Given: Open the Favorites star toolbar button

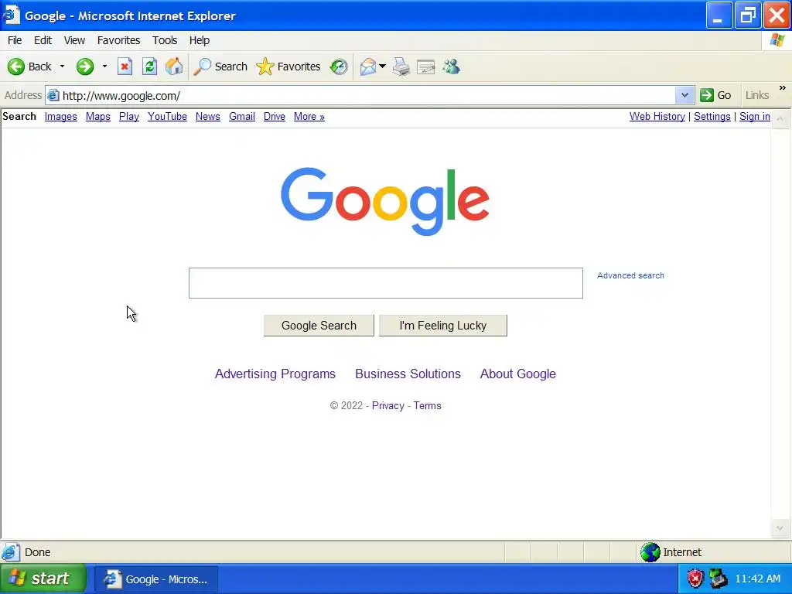Looking at the screenshot, I should [x=288, y=67].
